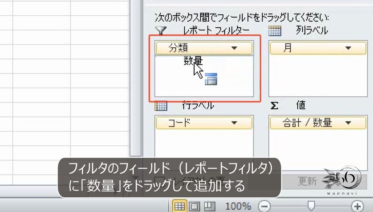Open the 月 field dropdown arrow
The height and width of the screenshot is (212, 373).
(348, 48)
